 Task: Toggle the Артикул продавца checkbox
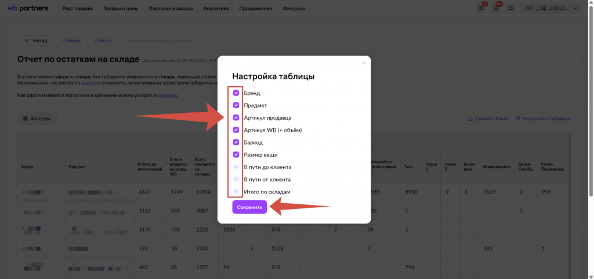click(x=236, y=118)
